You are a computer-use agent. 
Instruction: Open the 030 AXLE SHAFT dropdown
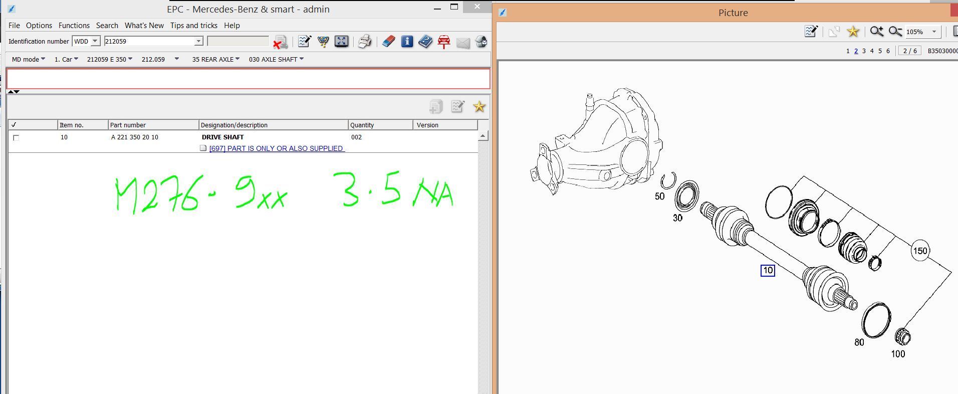tap(276, 59)
